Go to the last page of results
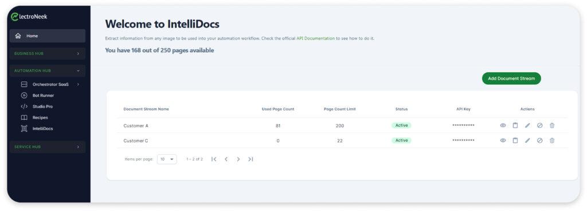The image size is (587, 211). (251, 159)
